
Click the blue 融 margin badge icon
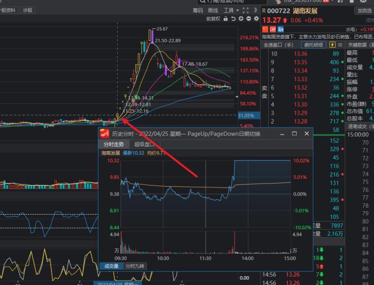tap(280, 30)
